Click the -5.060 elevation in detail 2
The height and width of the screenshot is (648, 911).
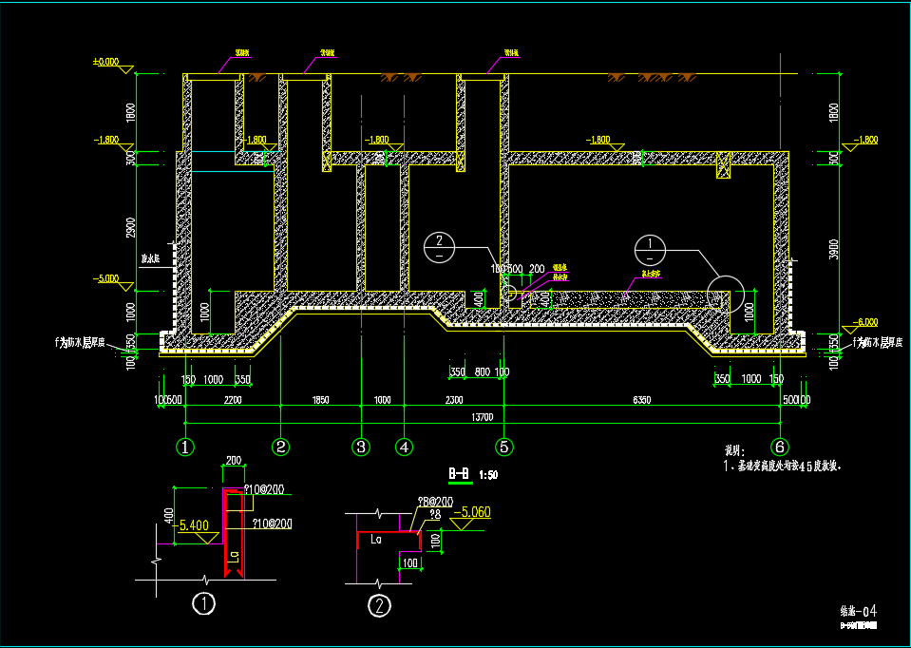pyautogui.click(x=472, y=512)
